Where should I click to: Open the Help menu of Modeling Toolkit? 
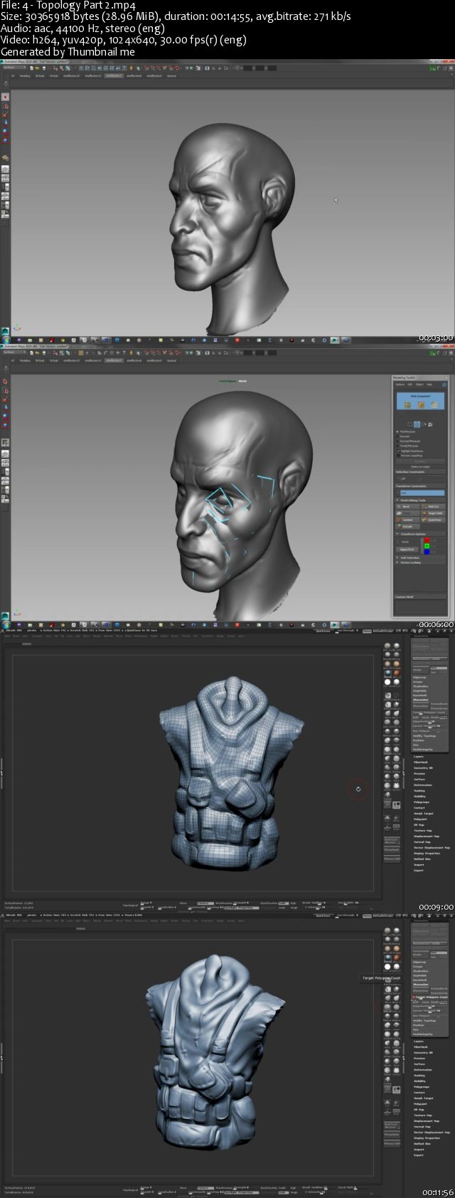[x=429, y=384]
